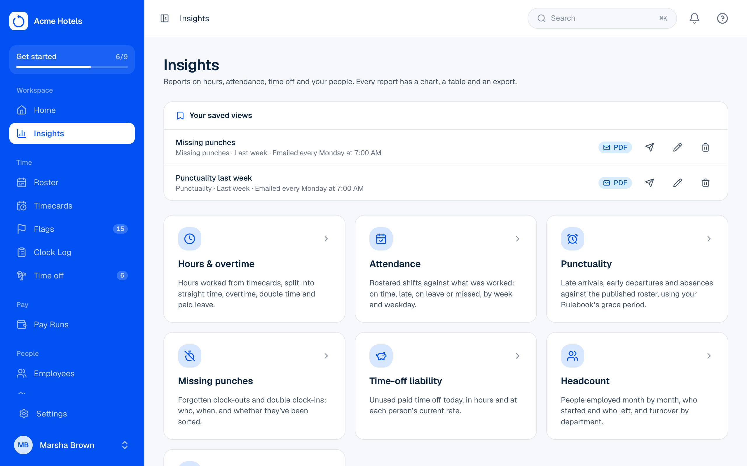Open Headcount report via chevron
This screenshot has width=747, height=466.
click(709, 356)
